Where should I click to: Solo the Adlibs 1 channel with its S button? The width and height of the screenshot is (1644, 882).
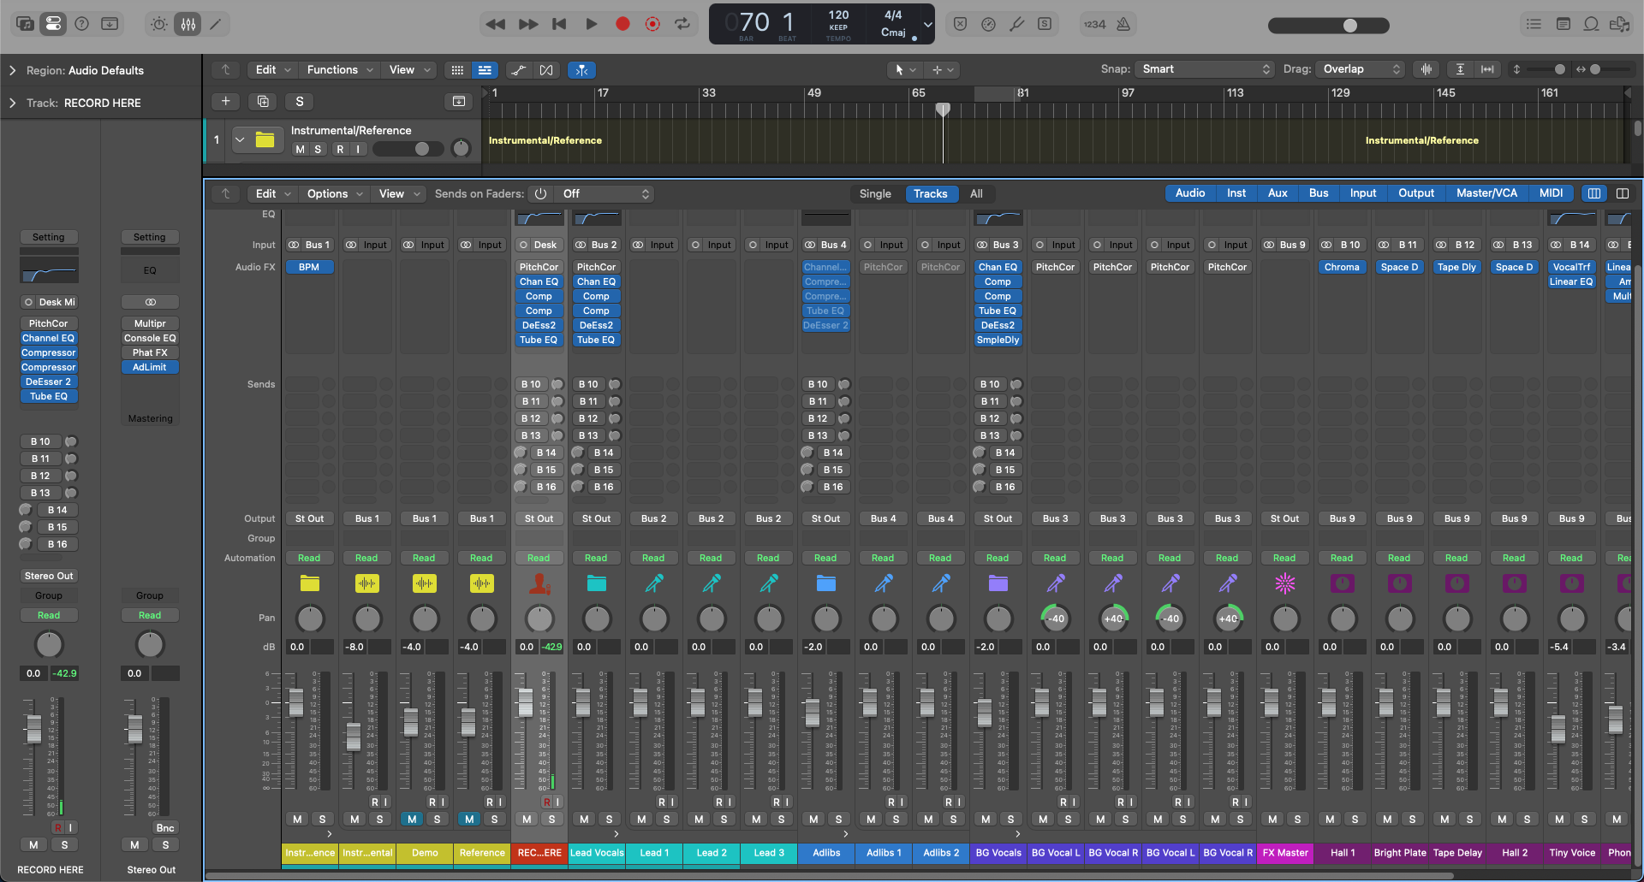(896, 819)
